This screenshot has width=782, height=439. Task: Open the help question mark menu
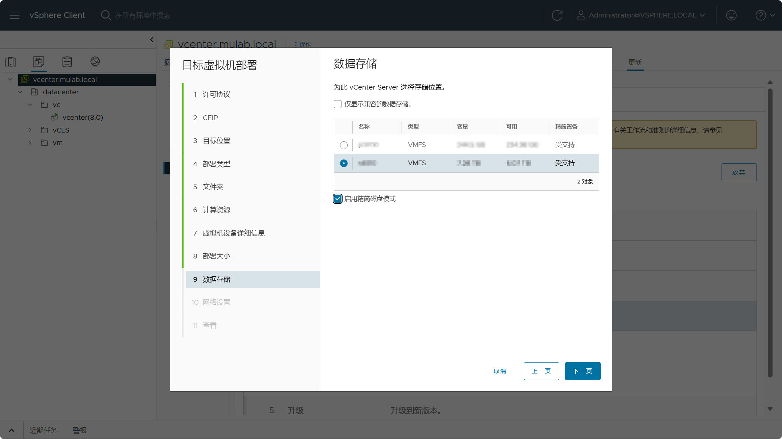(x=765, y=15)
